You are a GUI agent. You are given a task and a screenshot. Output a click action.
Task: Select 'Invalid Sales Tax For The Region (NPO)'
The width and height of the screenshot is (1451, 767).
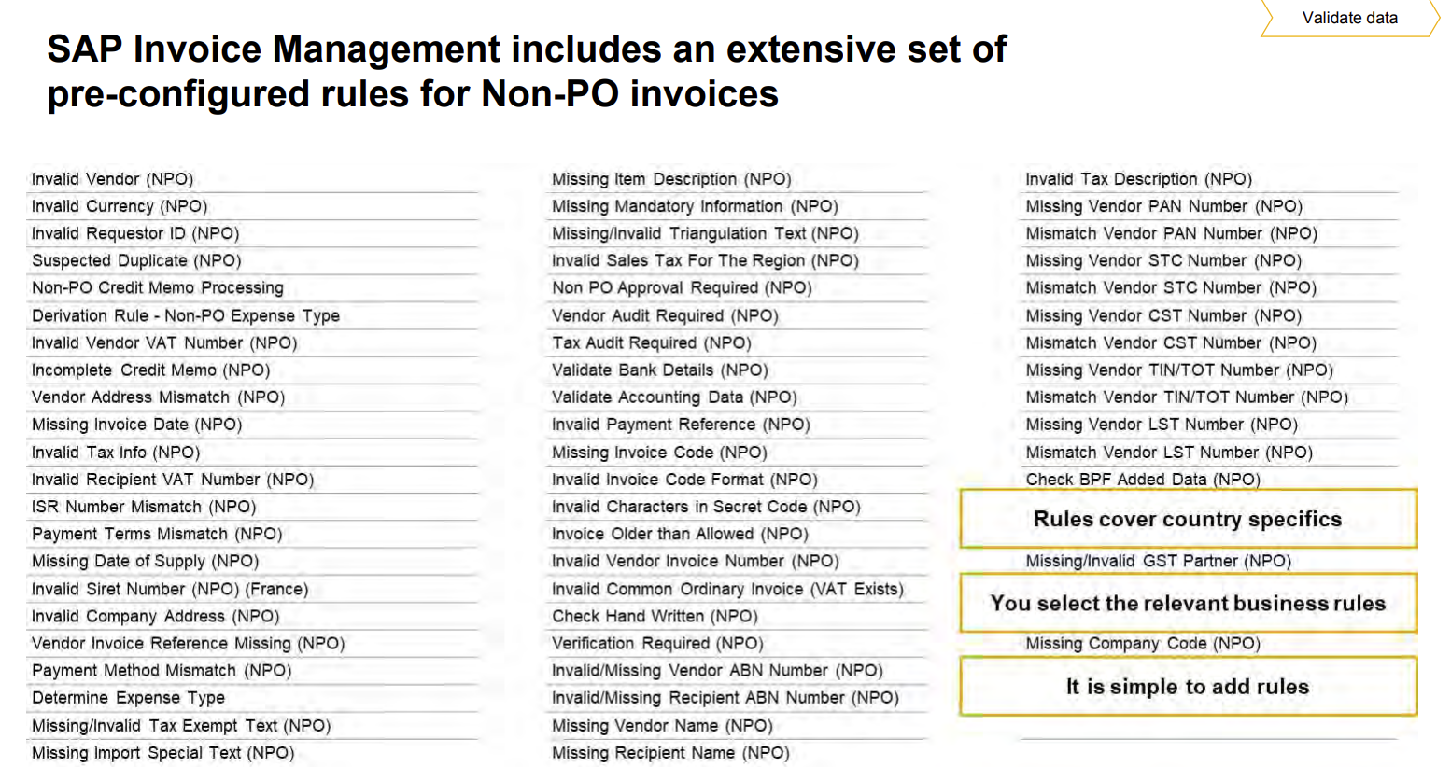[x=705, y=260]
